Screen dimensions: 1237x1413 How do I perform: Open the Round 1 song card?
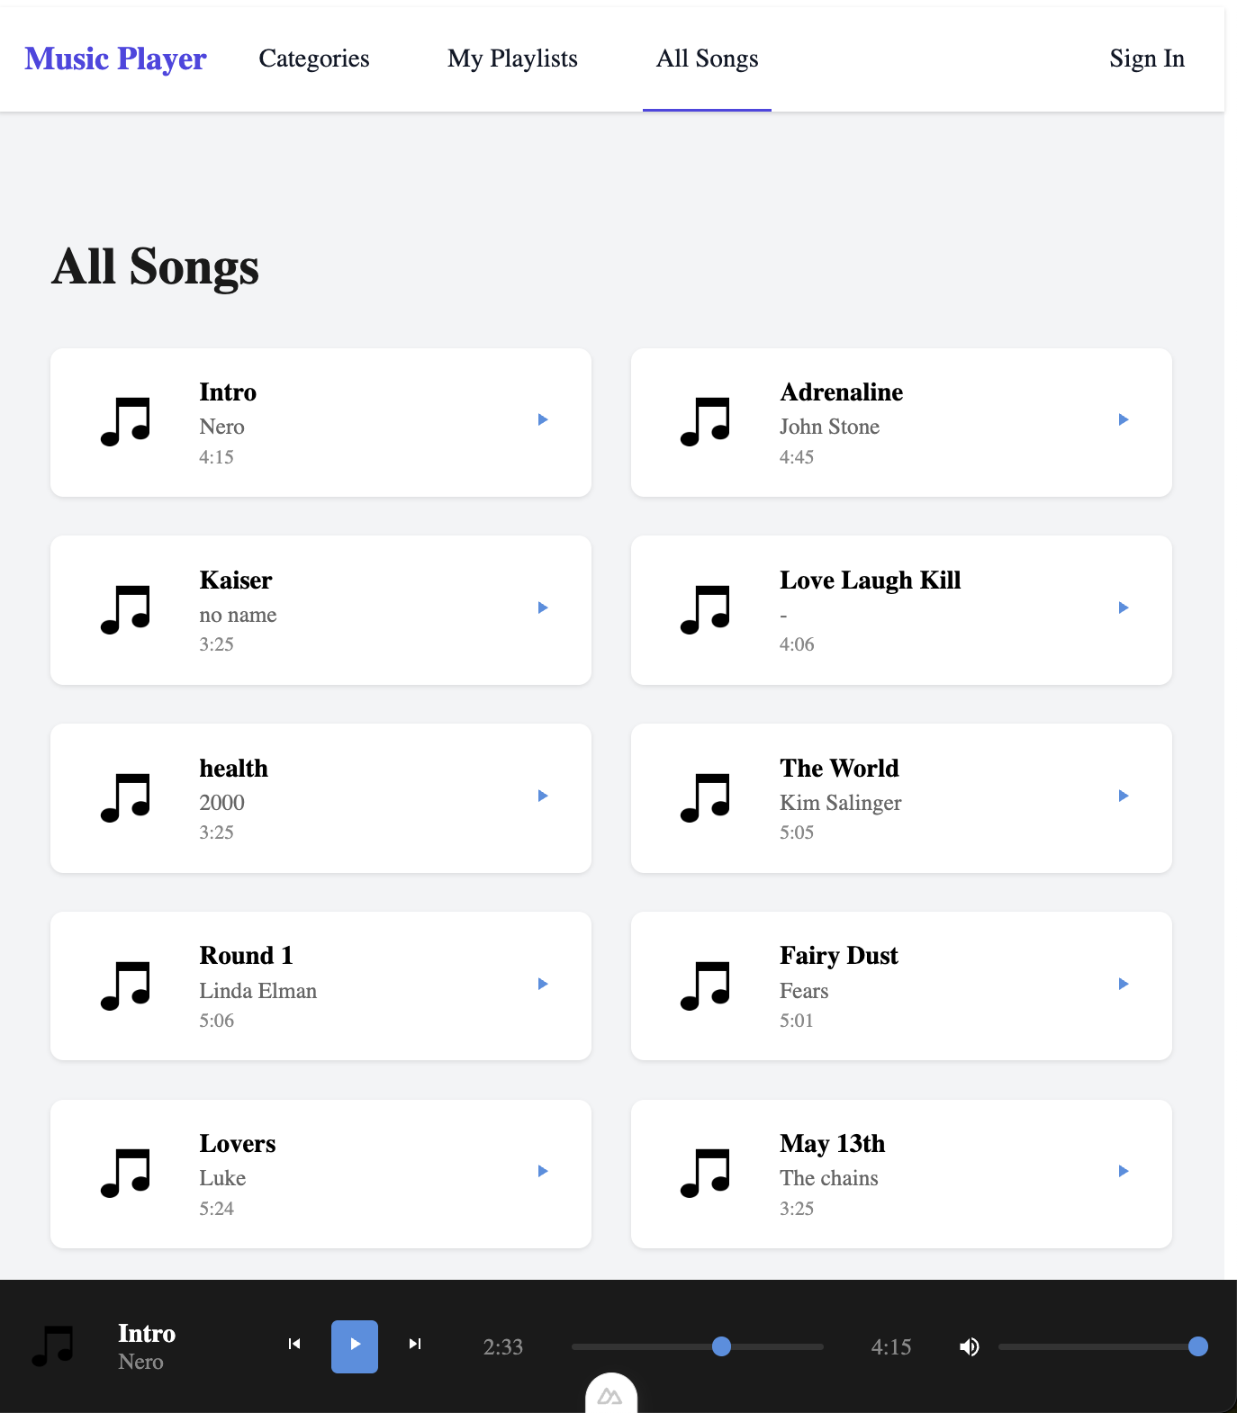pos(321,986)
